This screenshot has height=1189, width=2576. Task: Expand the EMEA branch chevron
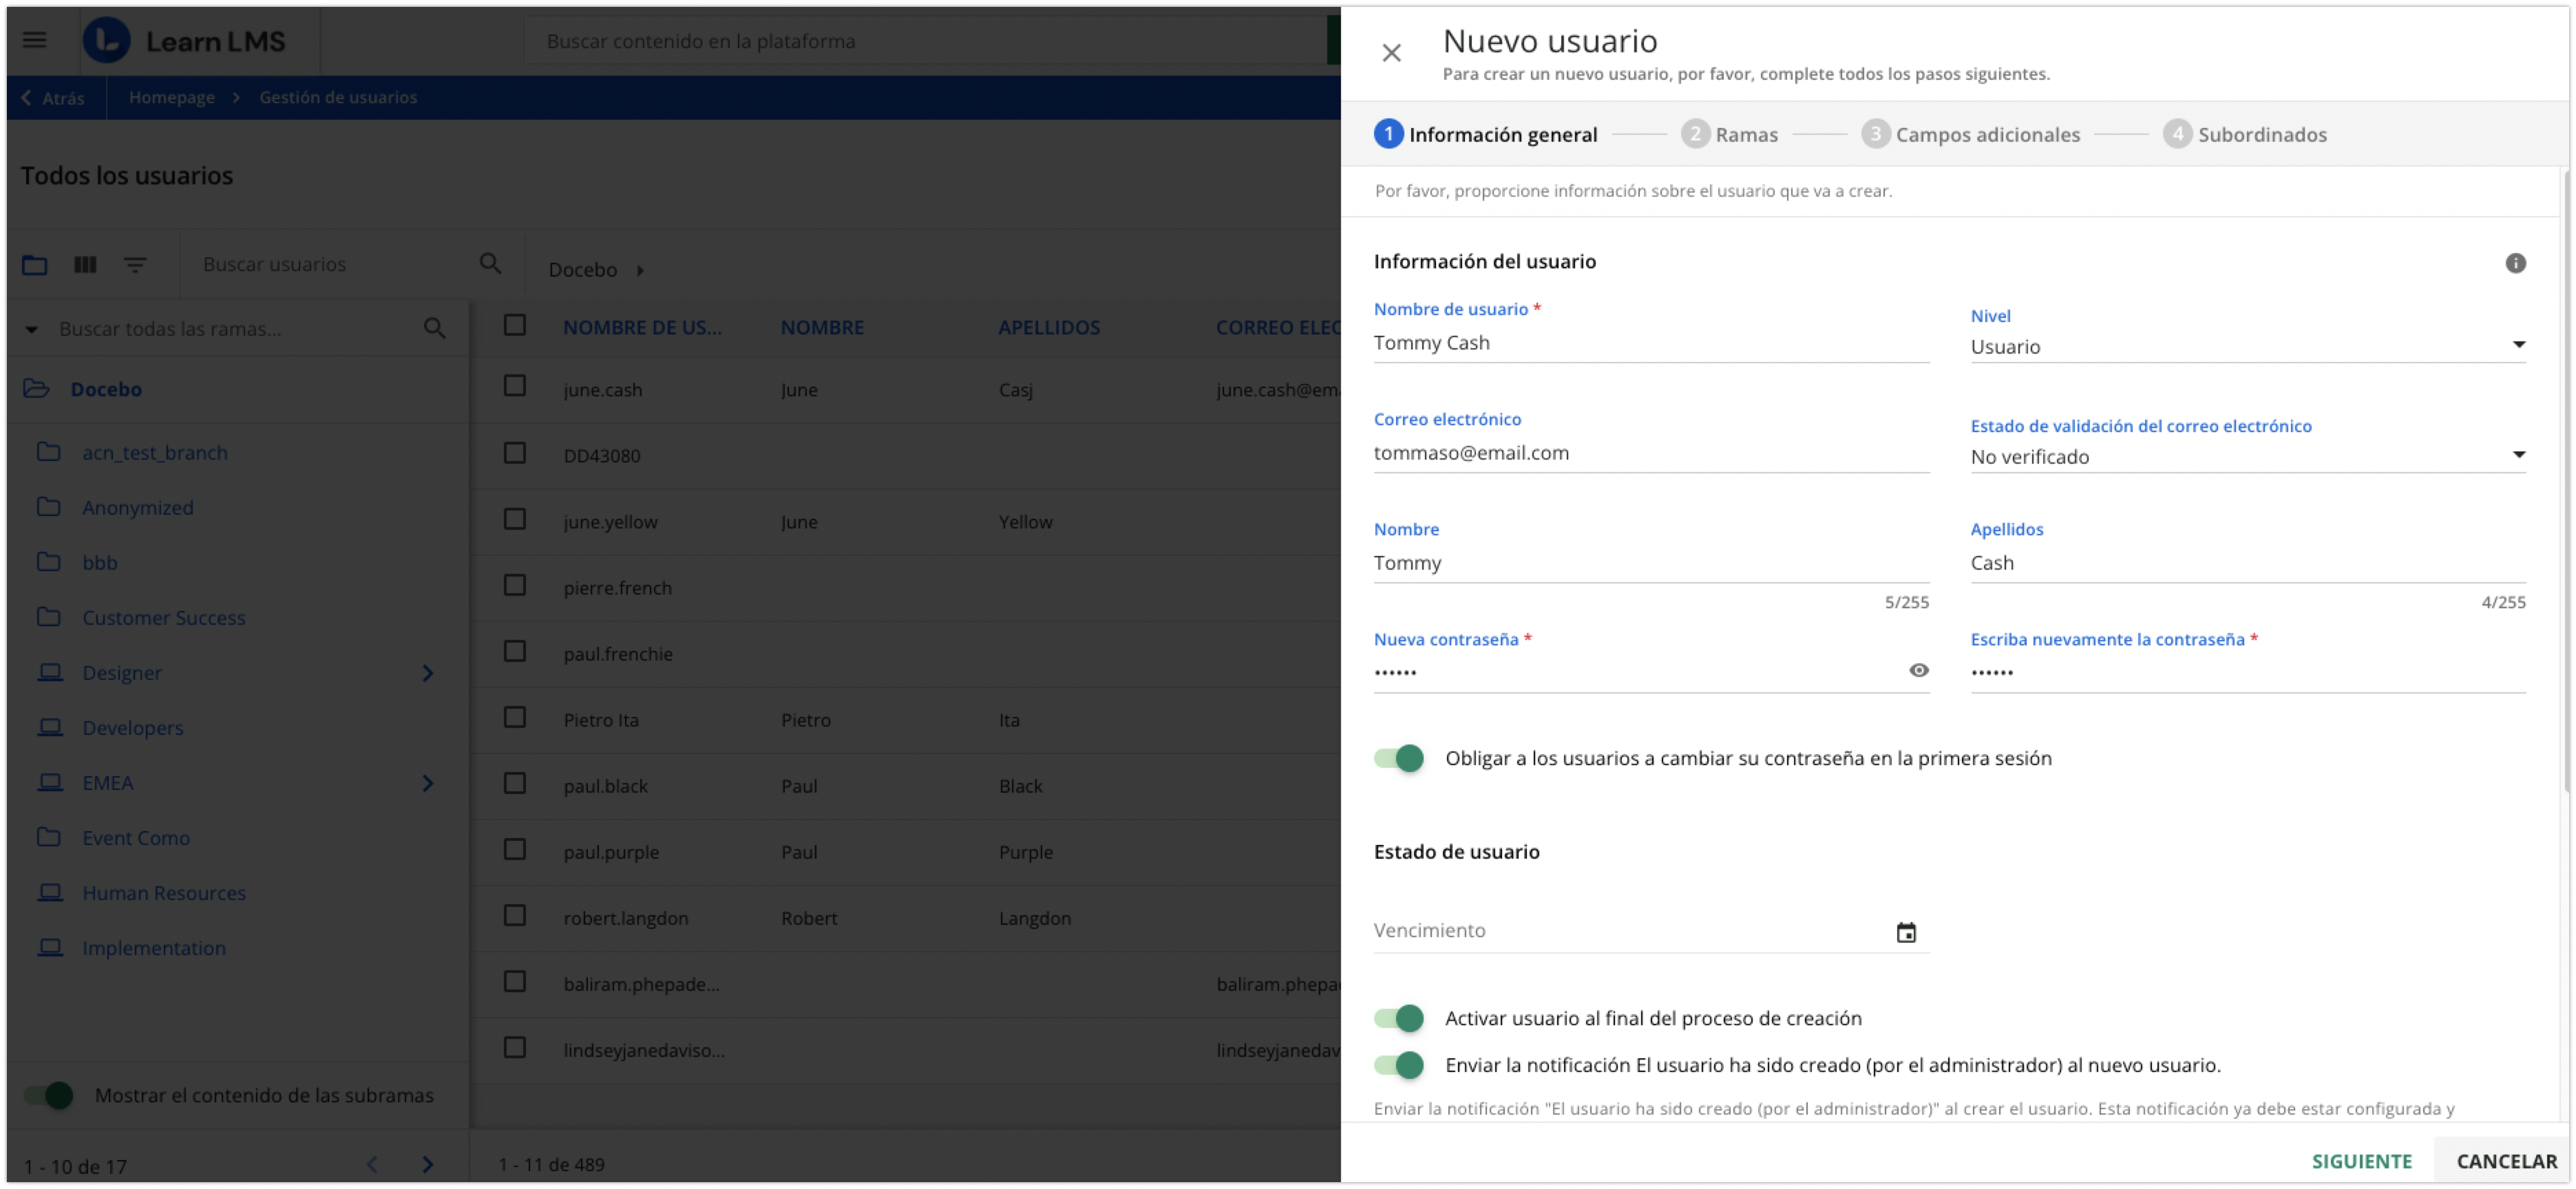(x=428, y=783)
